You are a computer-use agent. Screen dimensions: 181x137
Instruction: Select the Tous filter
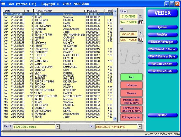coord(131,77)
